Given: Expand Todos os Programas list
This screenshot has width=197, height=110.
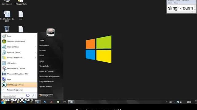Looking at the screenshot, I should click(19, 90).
